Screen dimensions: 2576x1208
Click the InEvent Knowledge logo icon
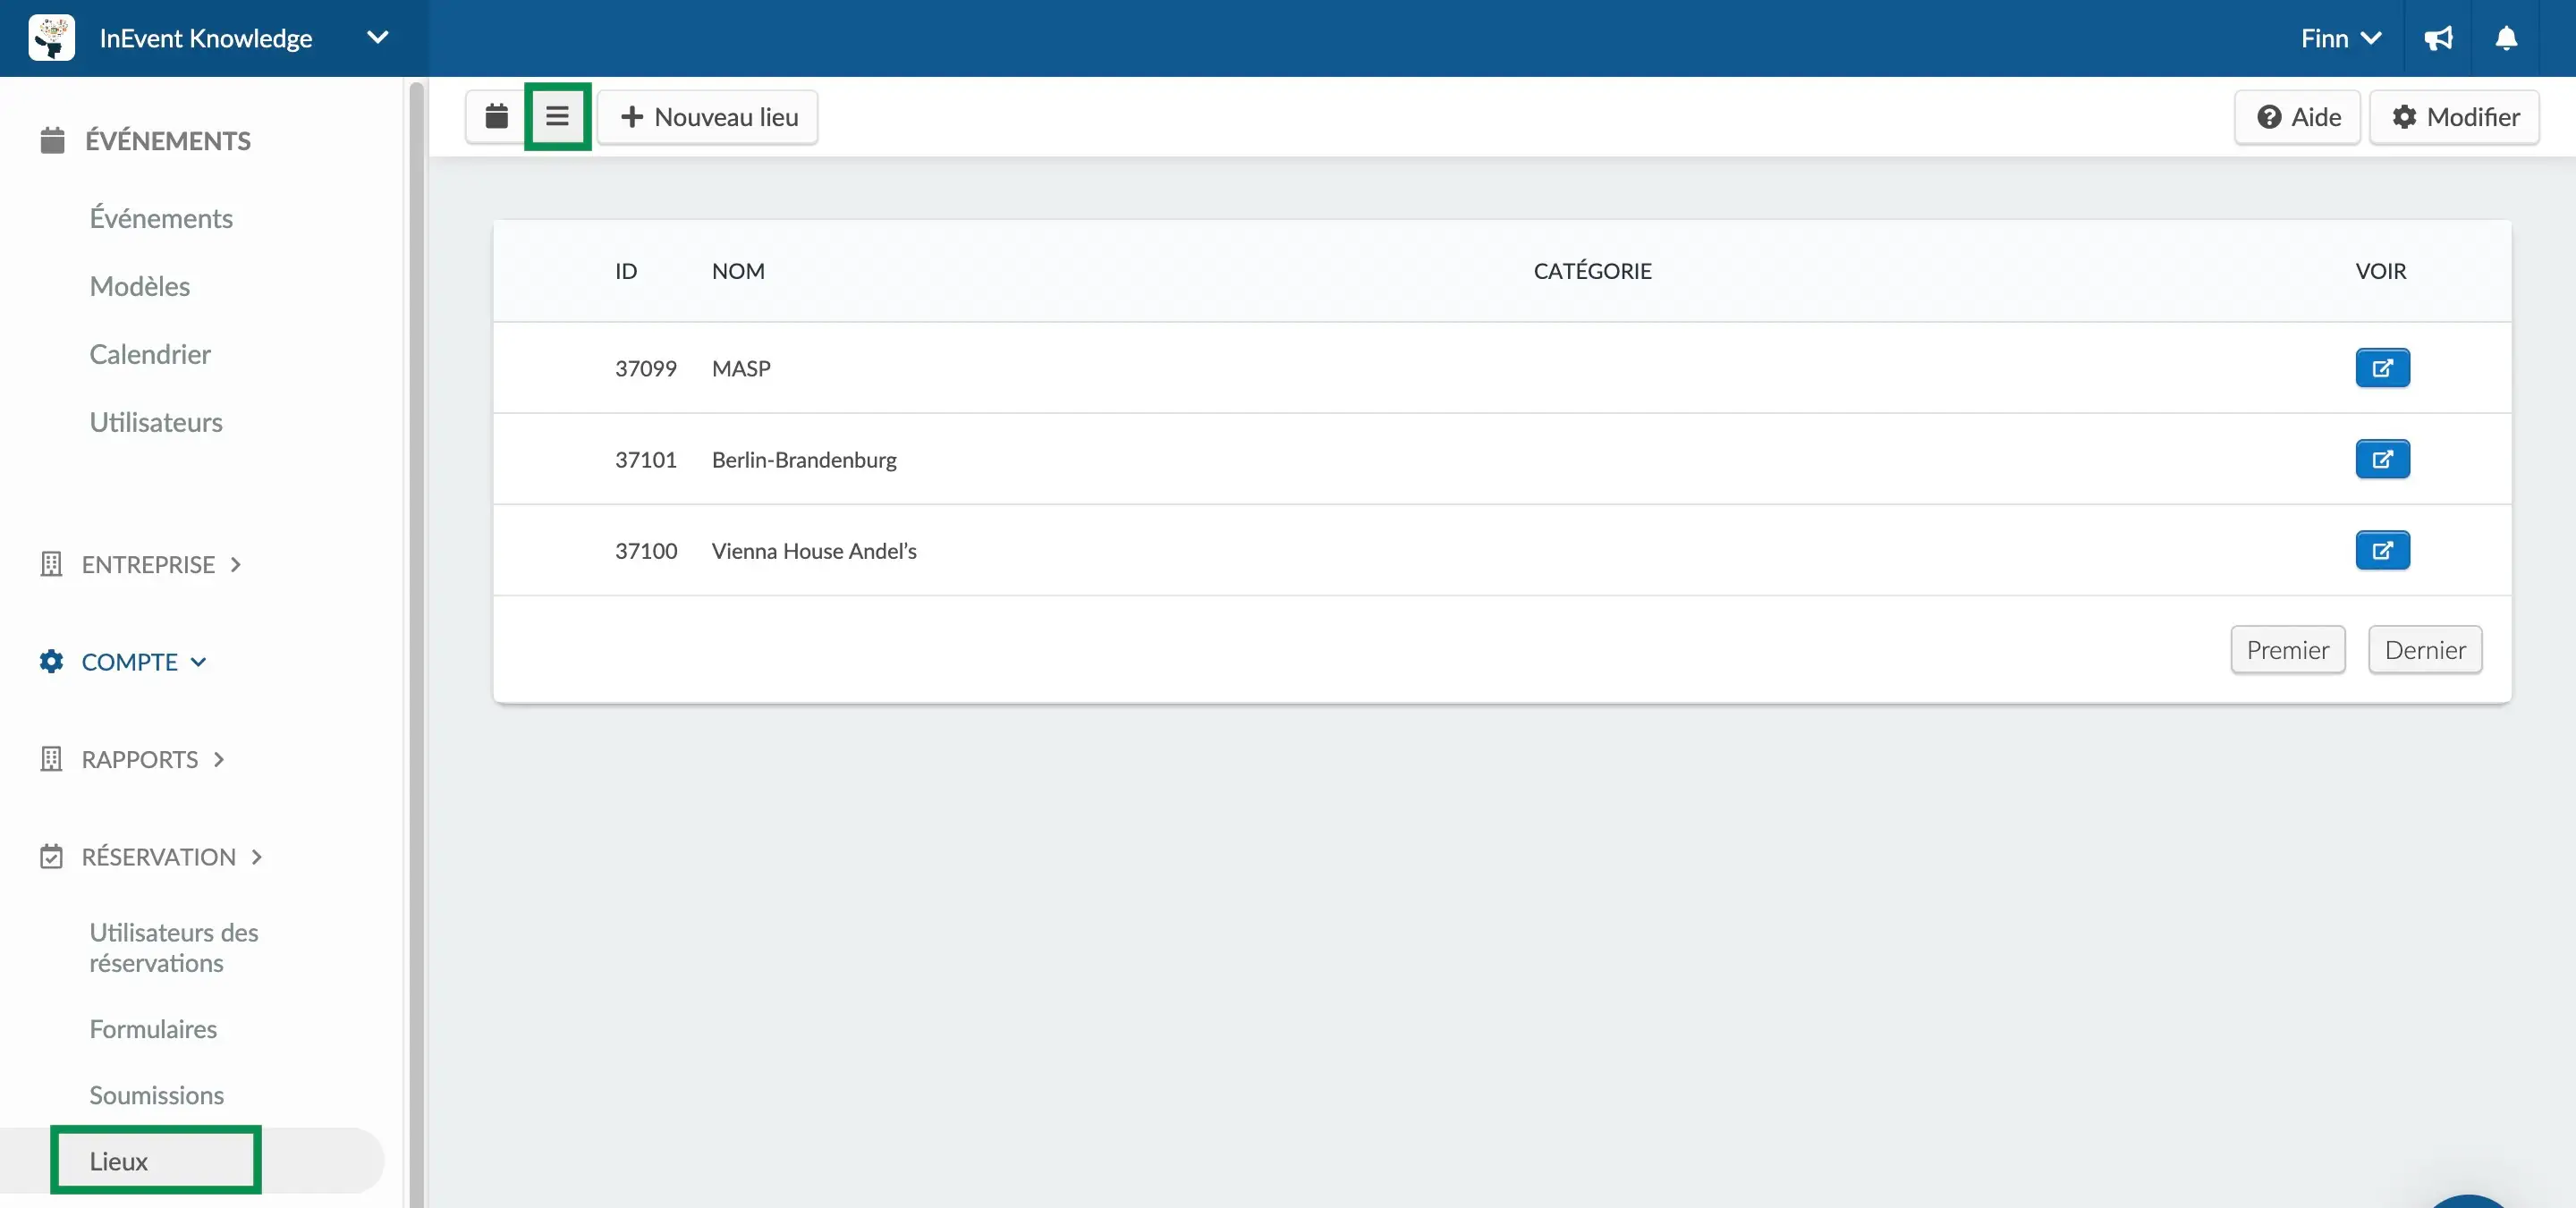[52, 38]
